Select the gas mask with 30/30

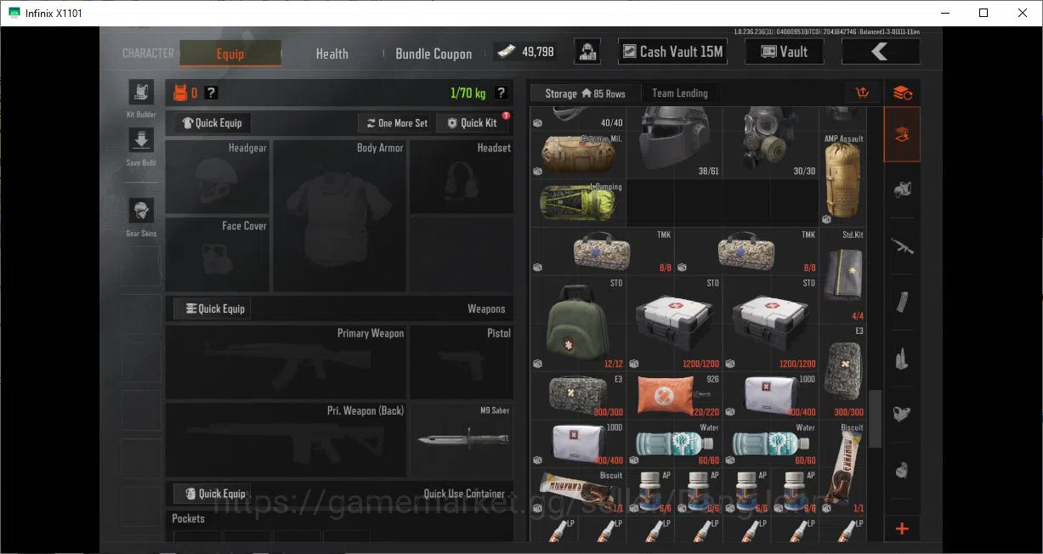771,143
